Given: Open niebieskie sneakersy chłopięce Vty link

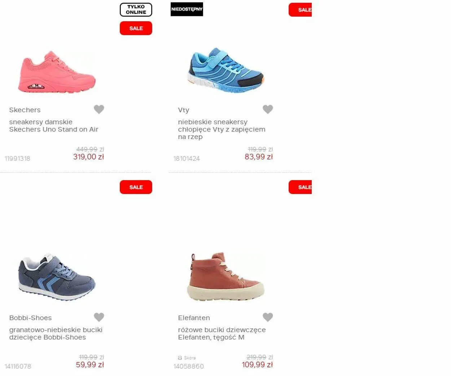Looking at the screenshot, I should click(x=222, y=129).
